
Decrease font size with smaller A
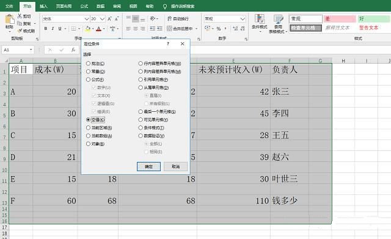tap(117, 19)
